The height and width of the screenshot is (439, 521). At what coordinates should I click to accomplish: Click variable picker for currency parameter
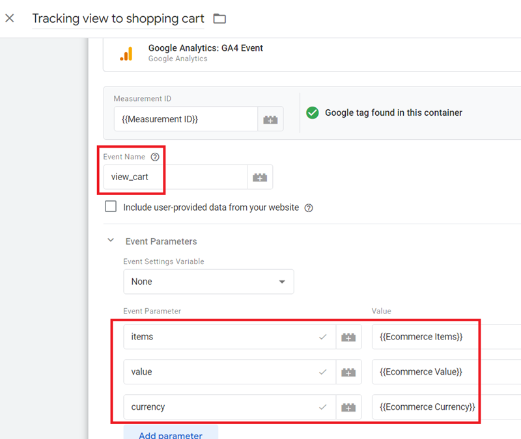(x=349, y=406)
